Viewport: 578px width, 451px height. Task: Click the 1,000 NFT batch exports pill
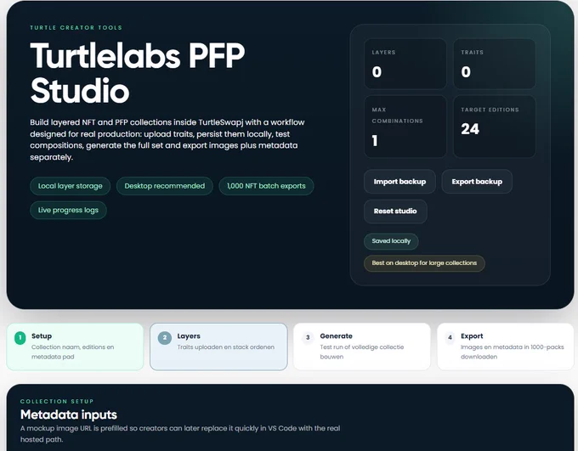tap(266, 186)
